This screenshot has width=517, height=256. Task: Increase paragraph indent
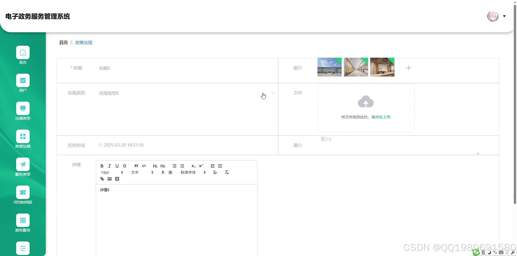click(x=220, y=166)
